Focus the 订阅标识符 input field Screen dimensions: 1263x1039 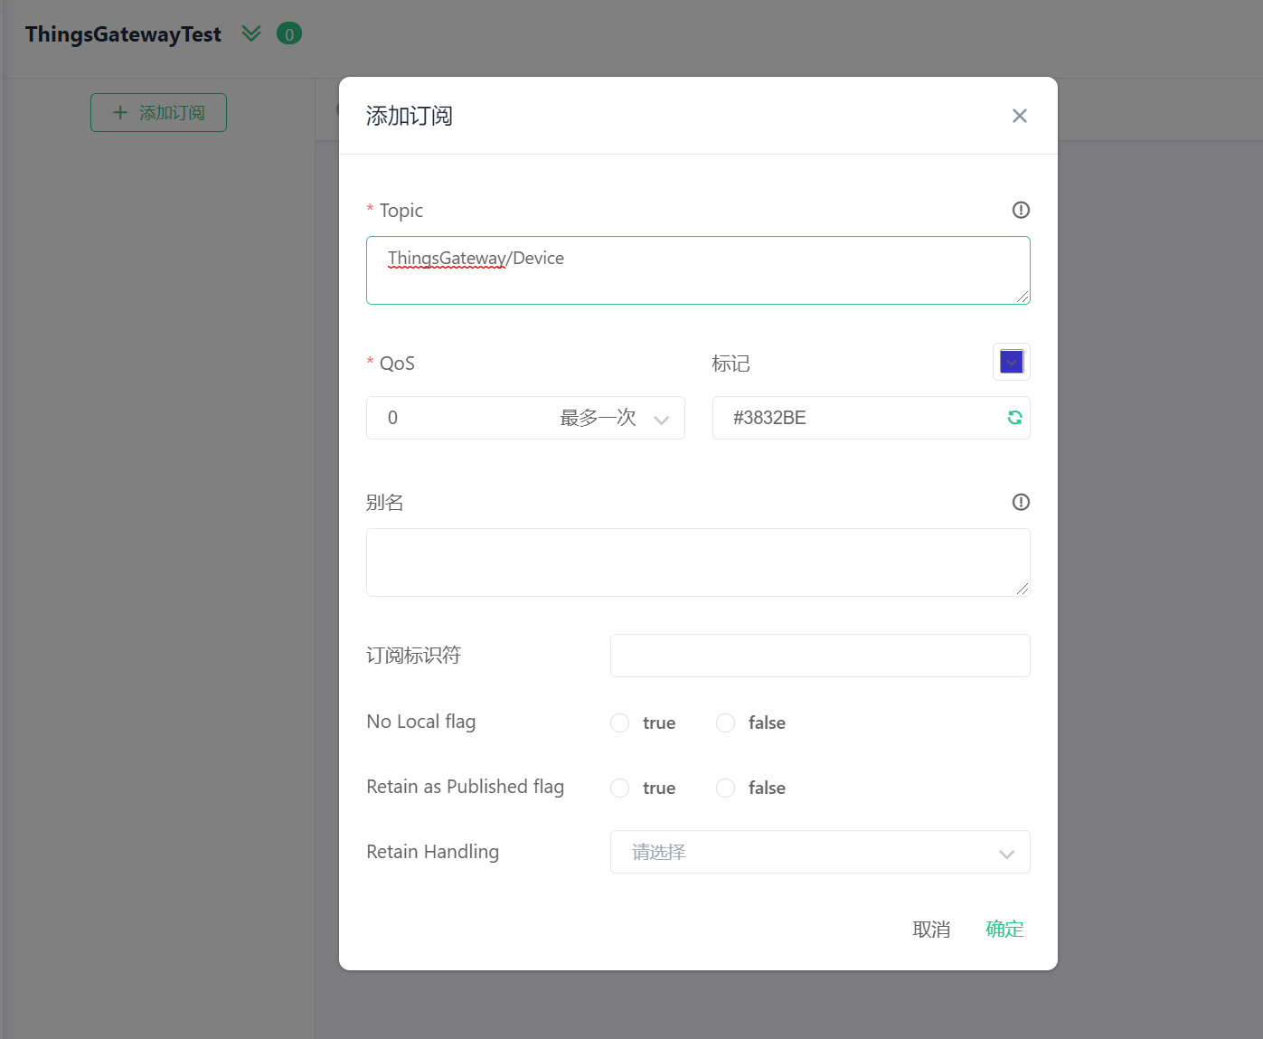819,656
